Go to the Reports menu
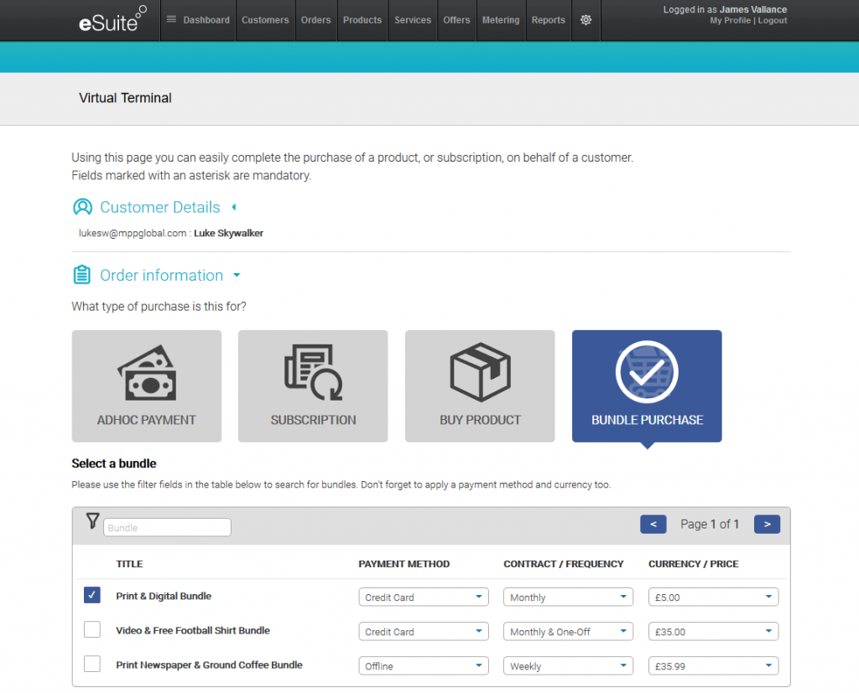 click(548, 20)
